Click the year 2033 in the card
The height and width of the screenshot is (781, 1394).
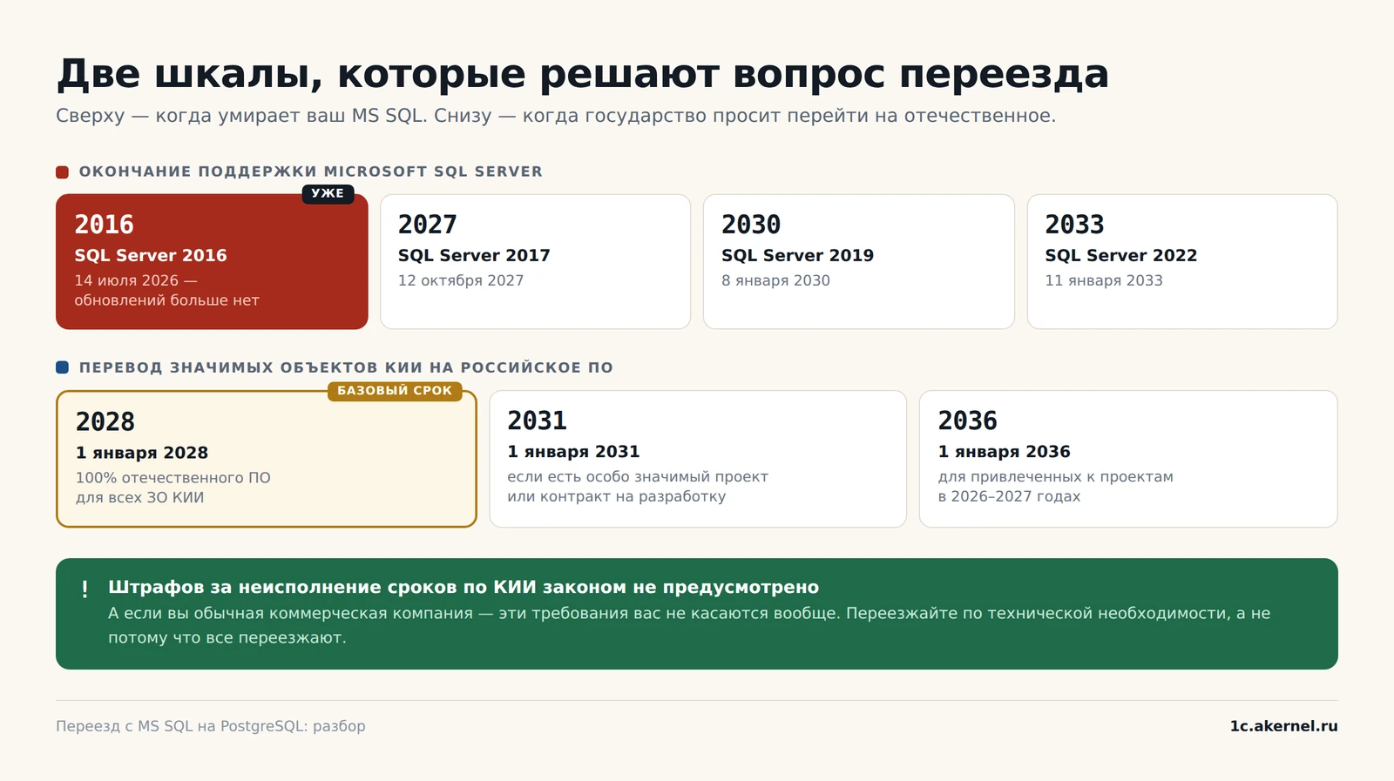(1074, 225)
